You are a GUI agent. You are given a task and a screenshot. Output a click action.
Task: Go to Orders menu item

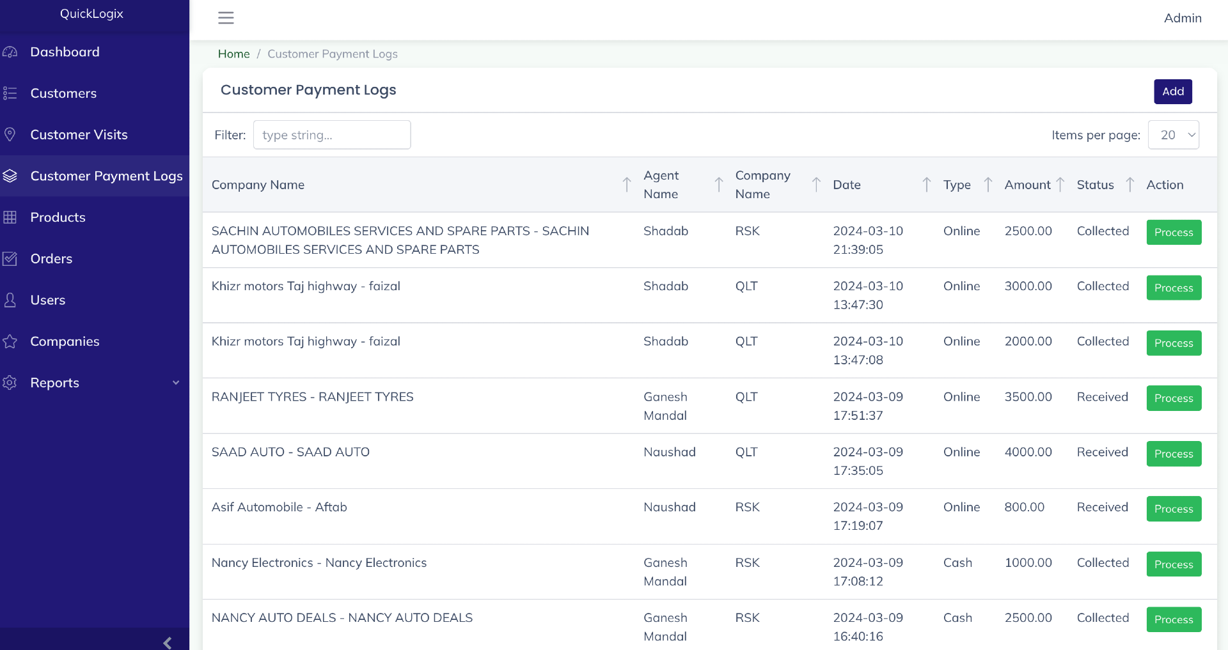coord(51,259)
